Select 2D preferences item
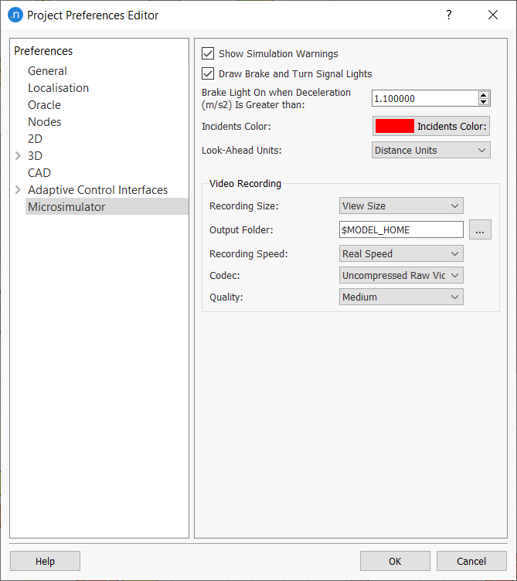517x581 pixels. 35,139
